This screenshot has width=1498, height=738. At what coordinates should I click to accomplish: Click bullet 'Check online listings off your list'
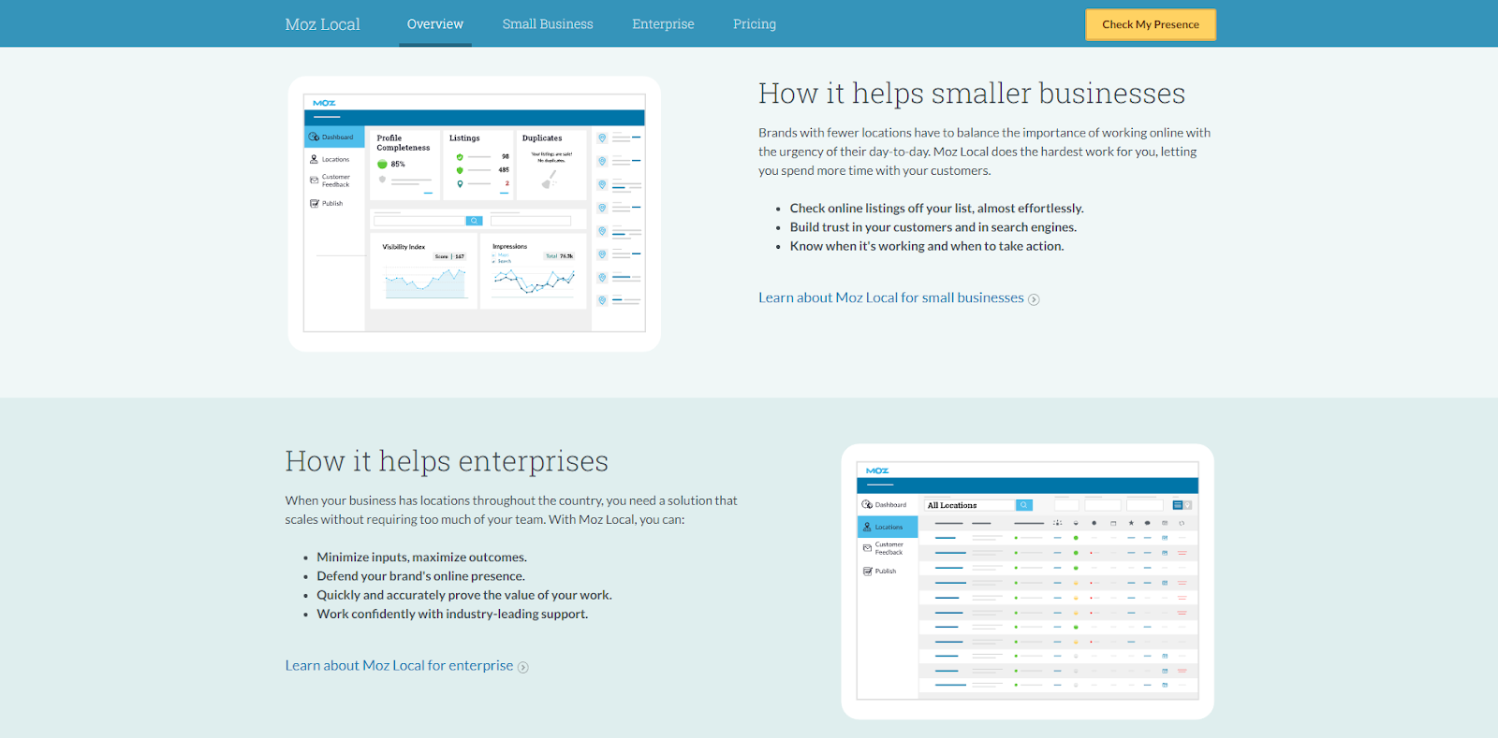[936, 208]
